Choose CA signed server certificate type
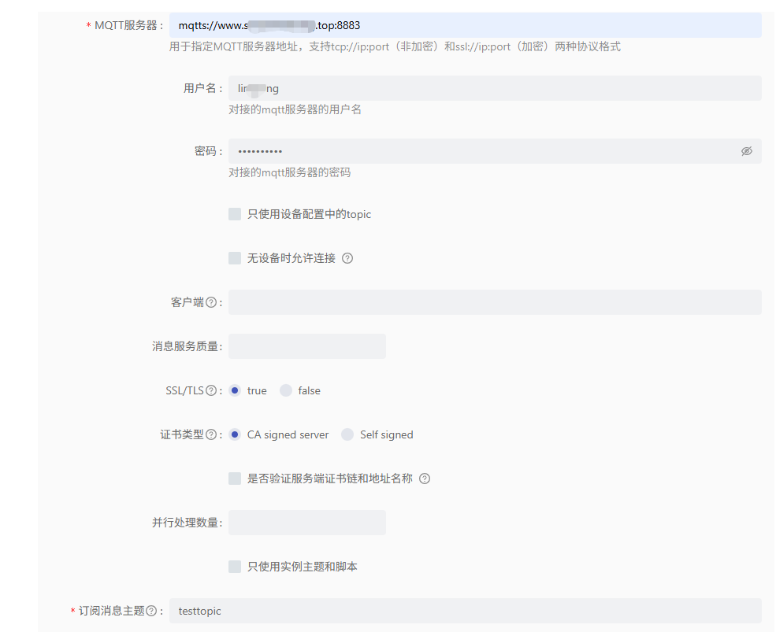Image resolution: width=776 pixels, height=632 pixels. click(x=235, y=434)
